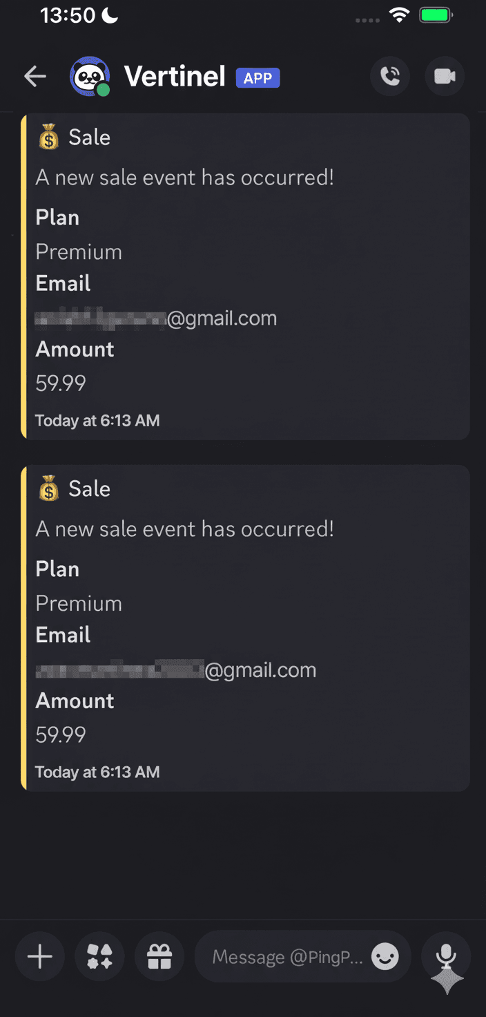Tap the Vertinel channel name
486x1017 pixels.
(174, 76)
